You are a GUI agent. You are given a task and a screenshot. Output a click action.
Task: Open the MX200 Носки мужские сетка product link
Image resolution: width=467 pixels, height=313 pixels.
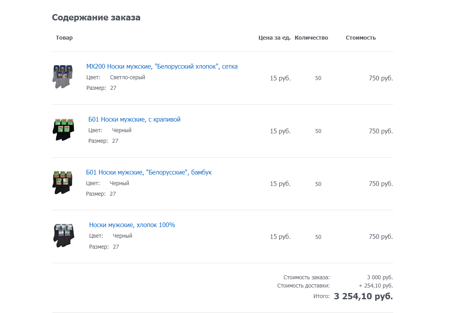(x=162, y=67)
